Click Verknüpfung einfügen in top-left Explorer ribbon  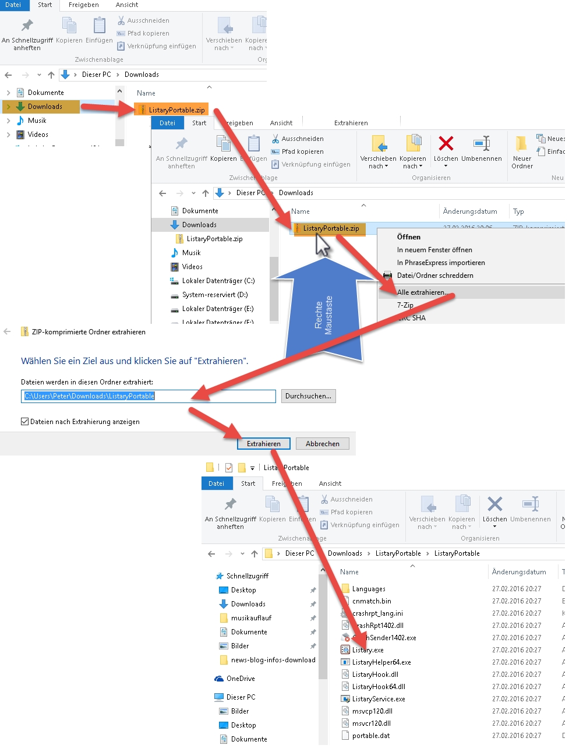click(157, 46)
